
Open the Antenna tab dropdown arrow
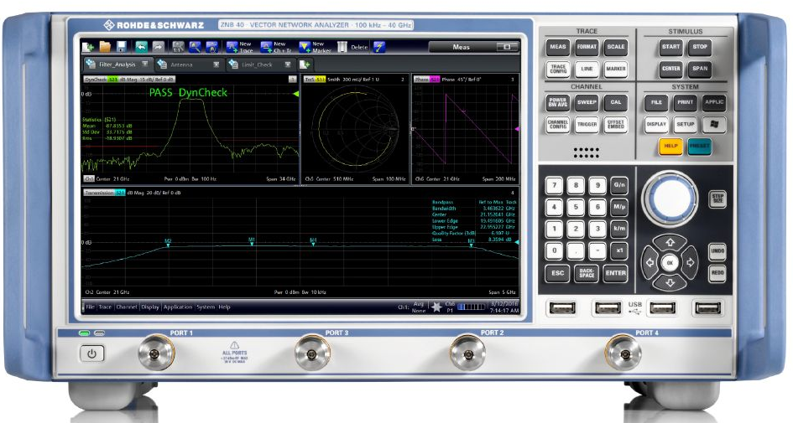coord(216,64)
